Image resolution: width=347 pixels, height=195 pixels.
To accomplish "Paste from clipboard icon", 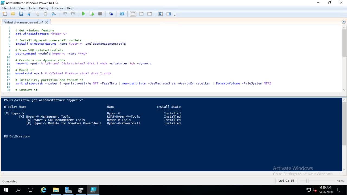I will coord(46,14).
